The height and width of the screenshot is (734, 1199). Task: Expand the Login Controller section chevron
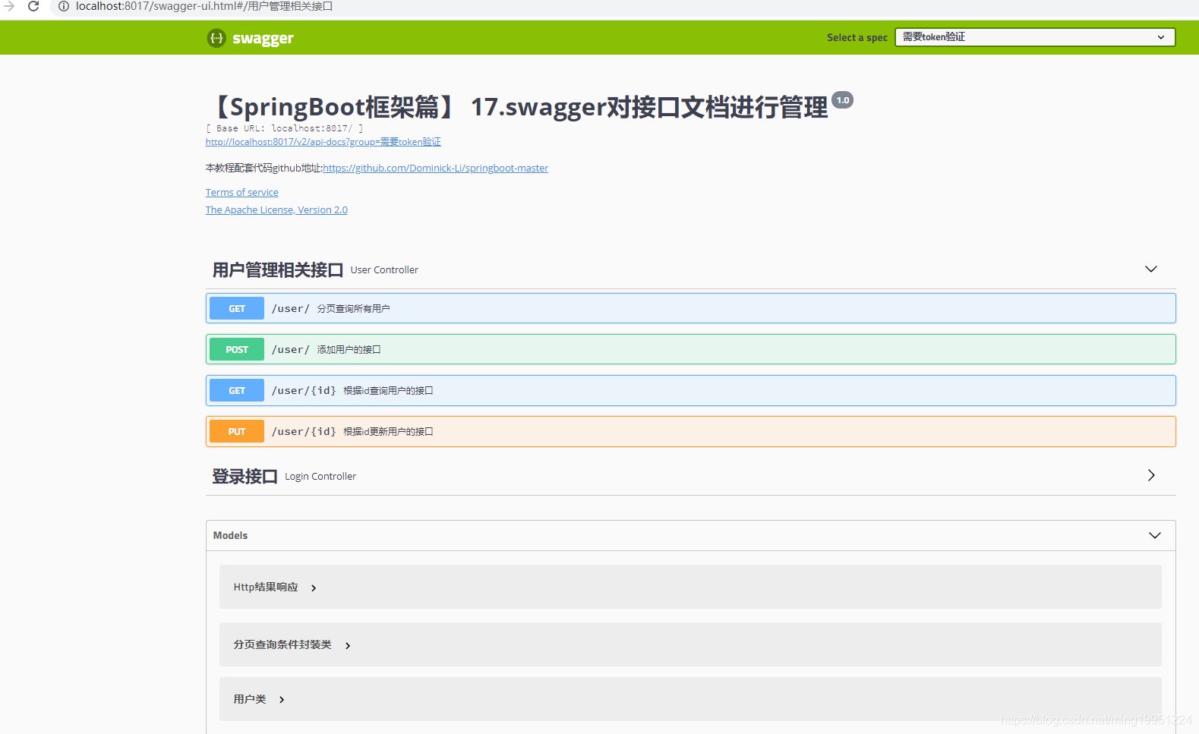click(x=1150, y=476)
